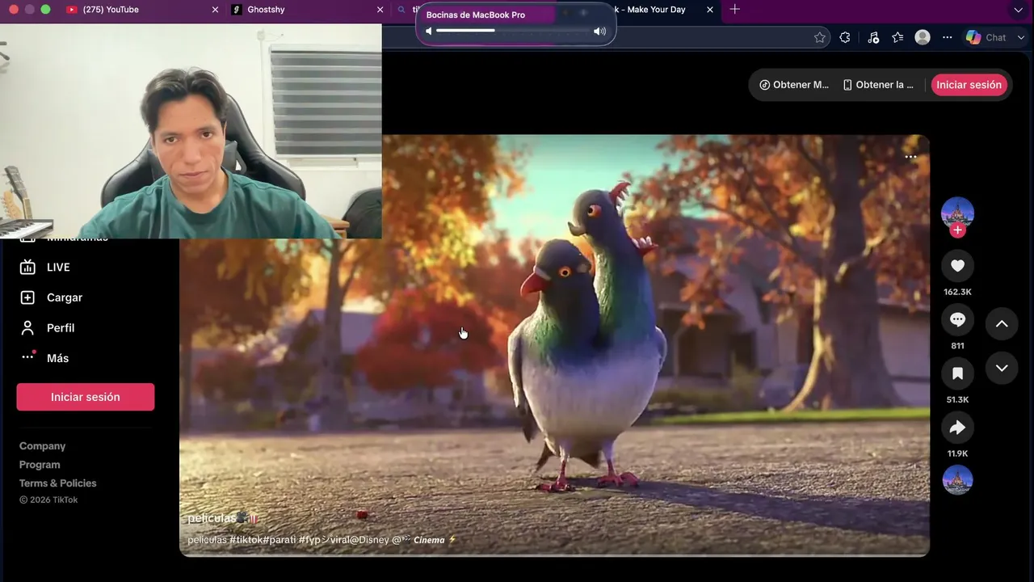Expand the Program footer section

[40, 465]
